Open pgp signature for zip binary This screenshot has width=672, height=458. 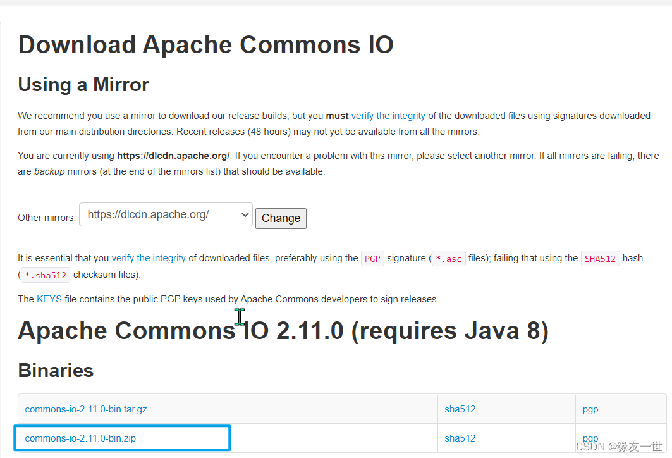tap(590, 438)
